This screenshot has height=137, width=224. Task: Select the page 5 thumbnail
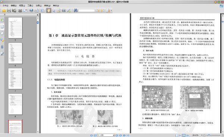coord(15,28)
